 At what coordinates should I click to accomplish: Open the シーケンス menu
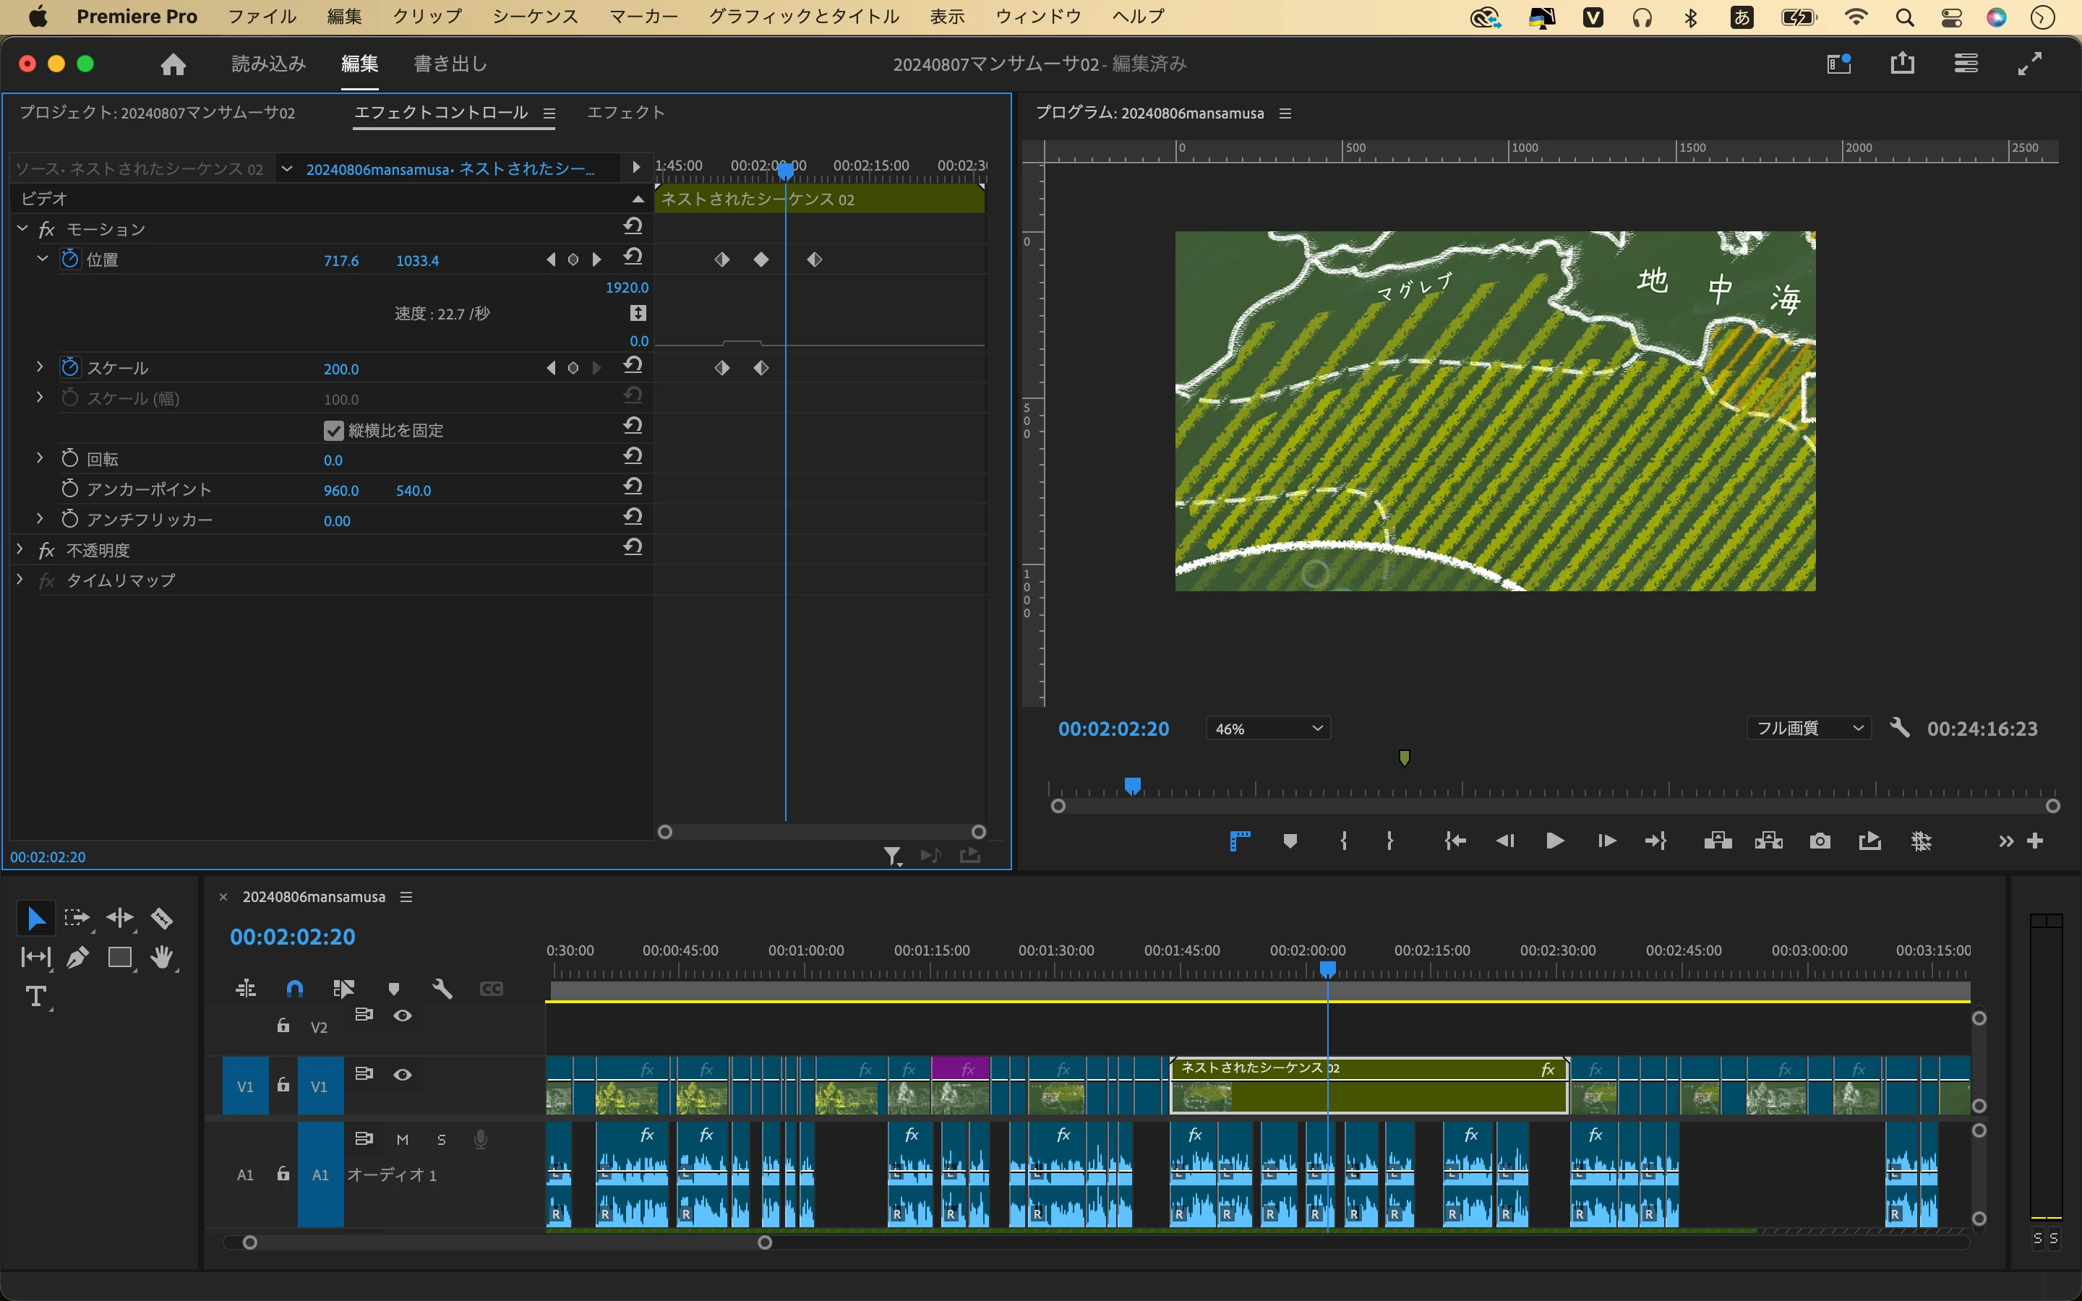click(x=535, y=17)
